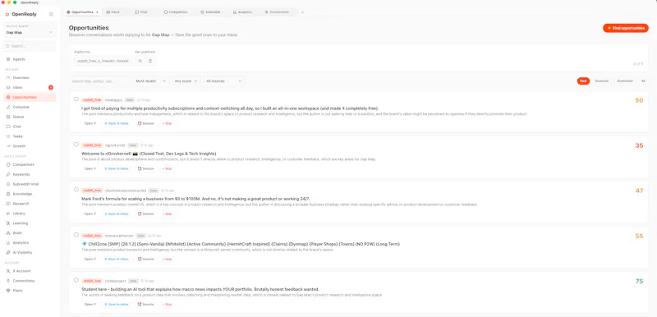This screenshot has width=657, height=317.
Task: Collapse sidebar with the panel icon
Action: [x=51, y=14]
